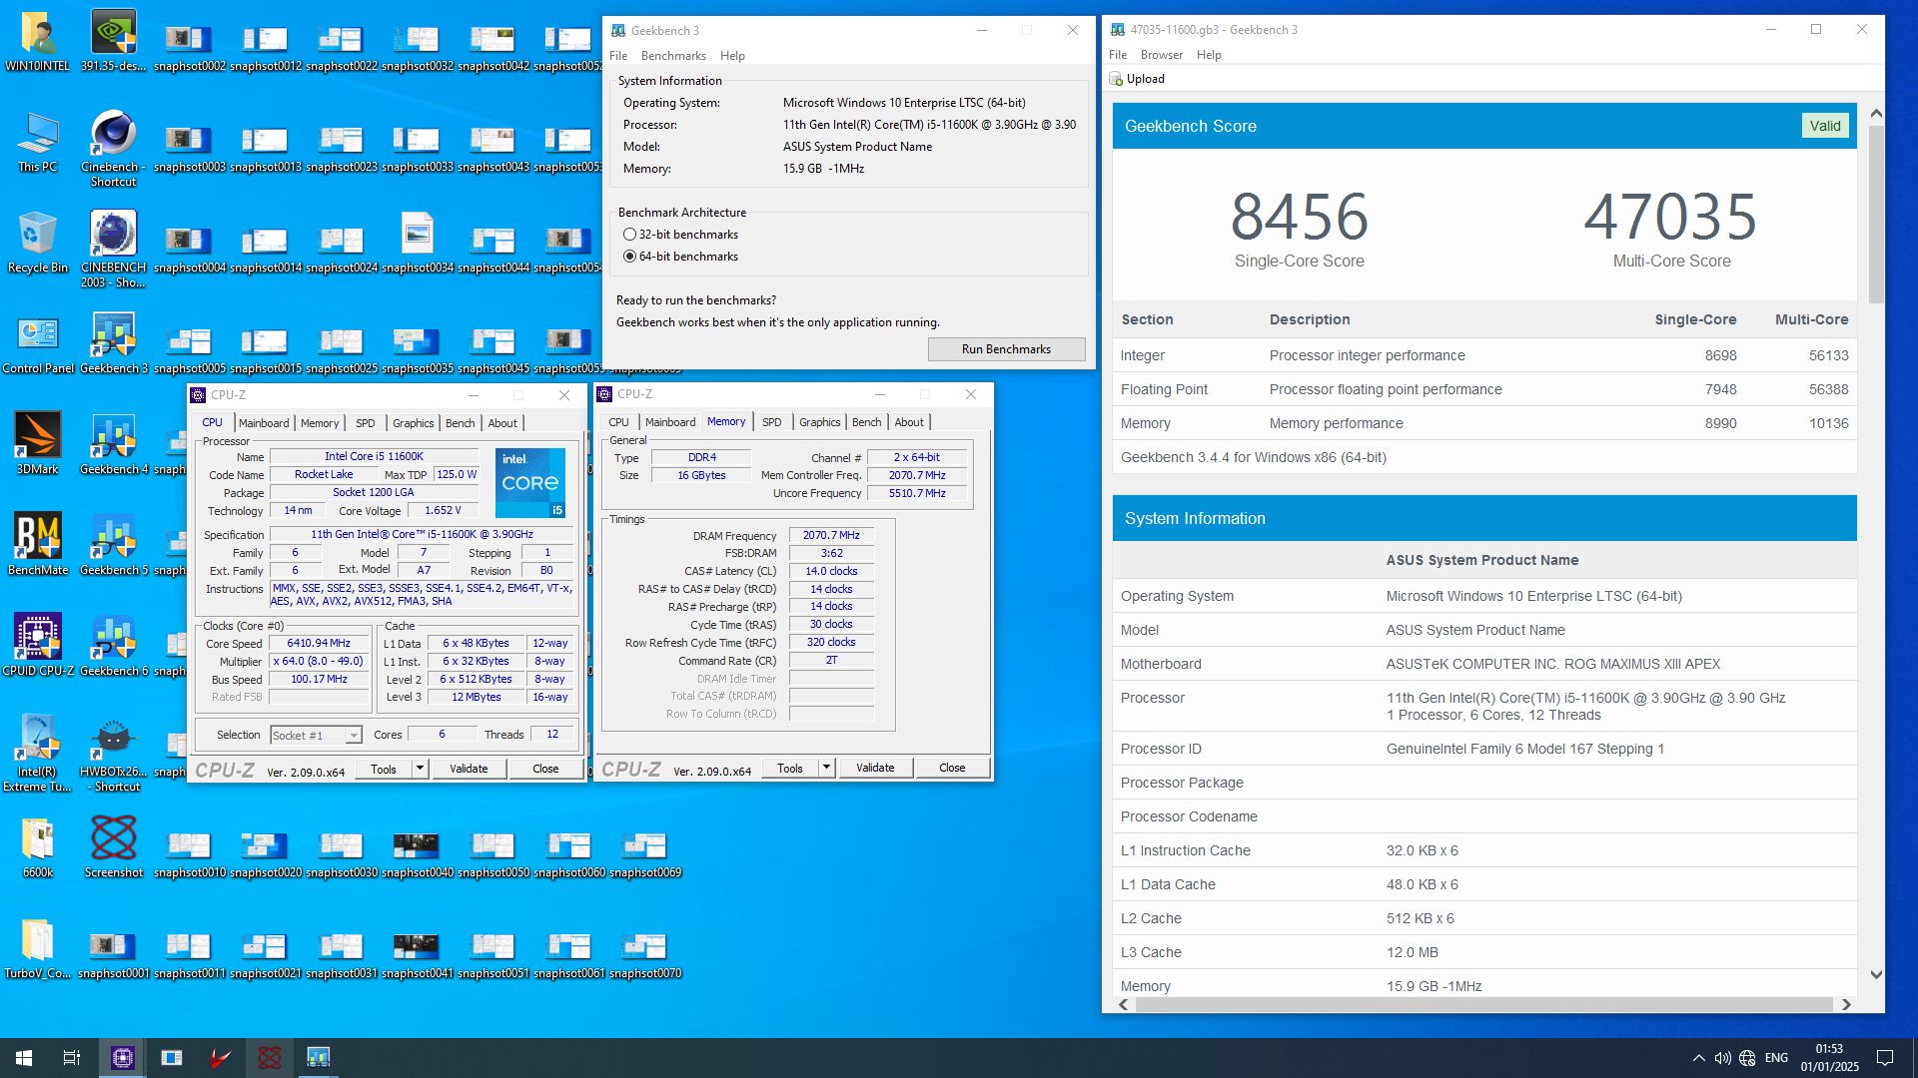
Task: Open Help menu in Geekbench results window
Action: pyautogui.click(x=1209, y=55)
